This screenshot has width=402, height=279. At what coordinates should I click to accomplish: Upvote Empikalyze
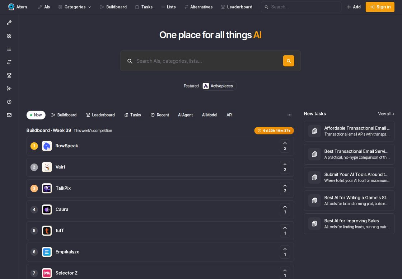tap(285, 252)
